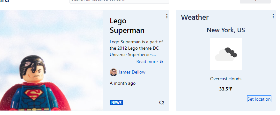280x115 pixels.
Task: Click the Set location link
Action: (x=259, y=99)
